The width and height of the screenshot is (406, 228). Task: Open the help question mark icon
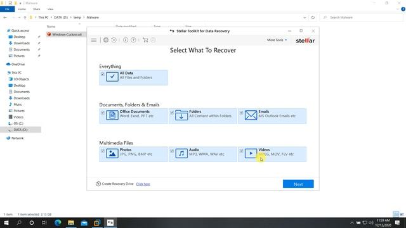pyautogui.click(x=133, y=40)
